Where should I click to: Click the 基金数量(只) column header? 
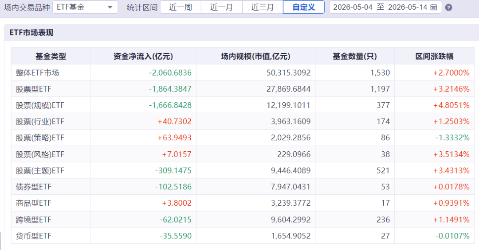pos(355,56)
